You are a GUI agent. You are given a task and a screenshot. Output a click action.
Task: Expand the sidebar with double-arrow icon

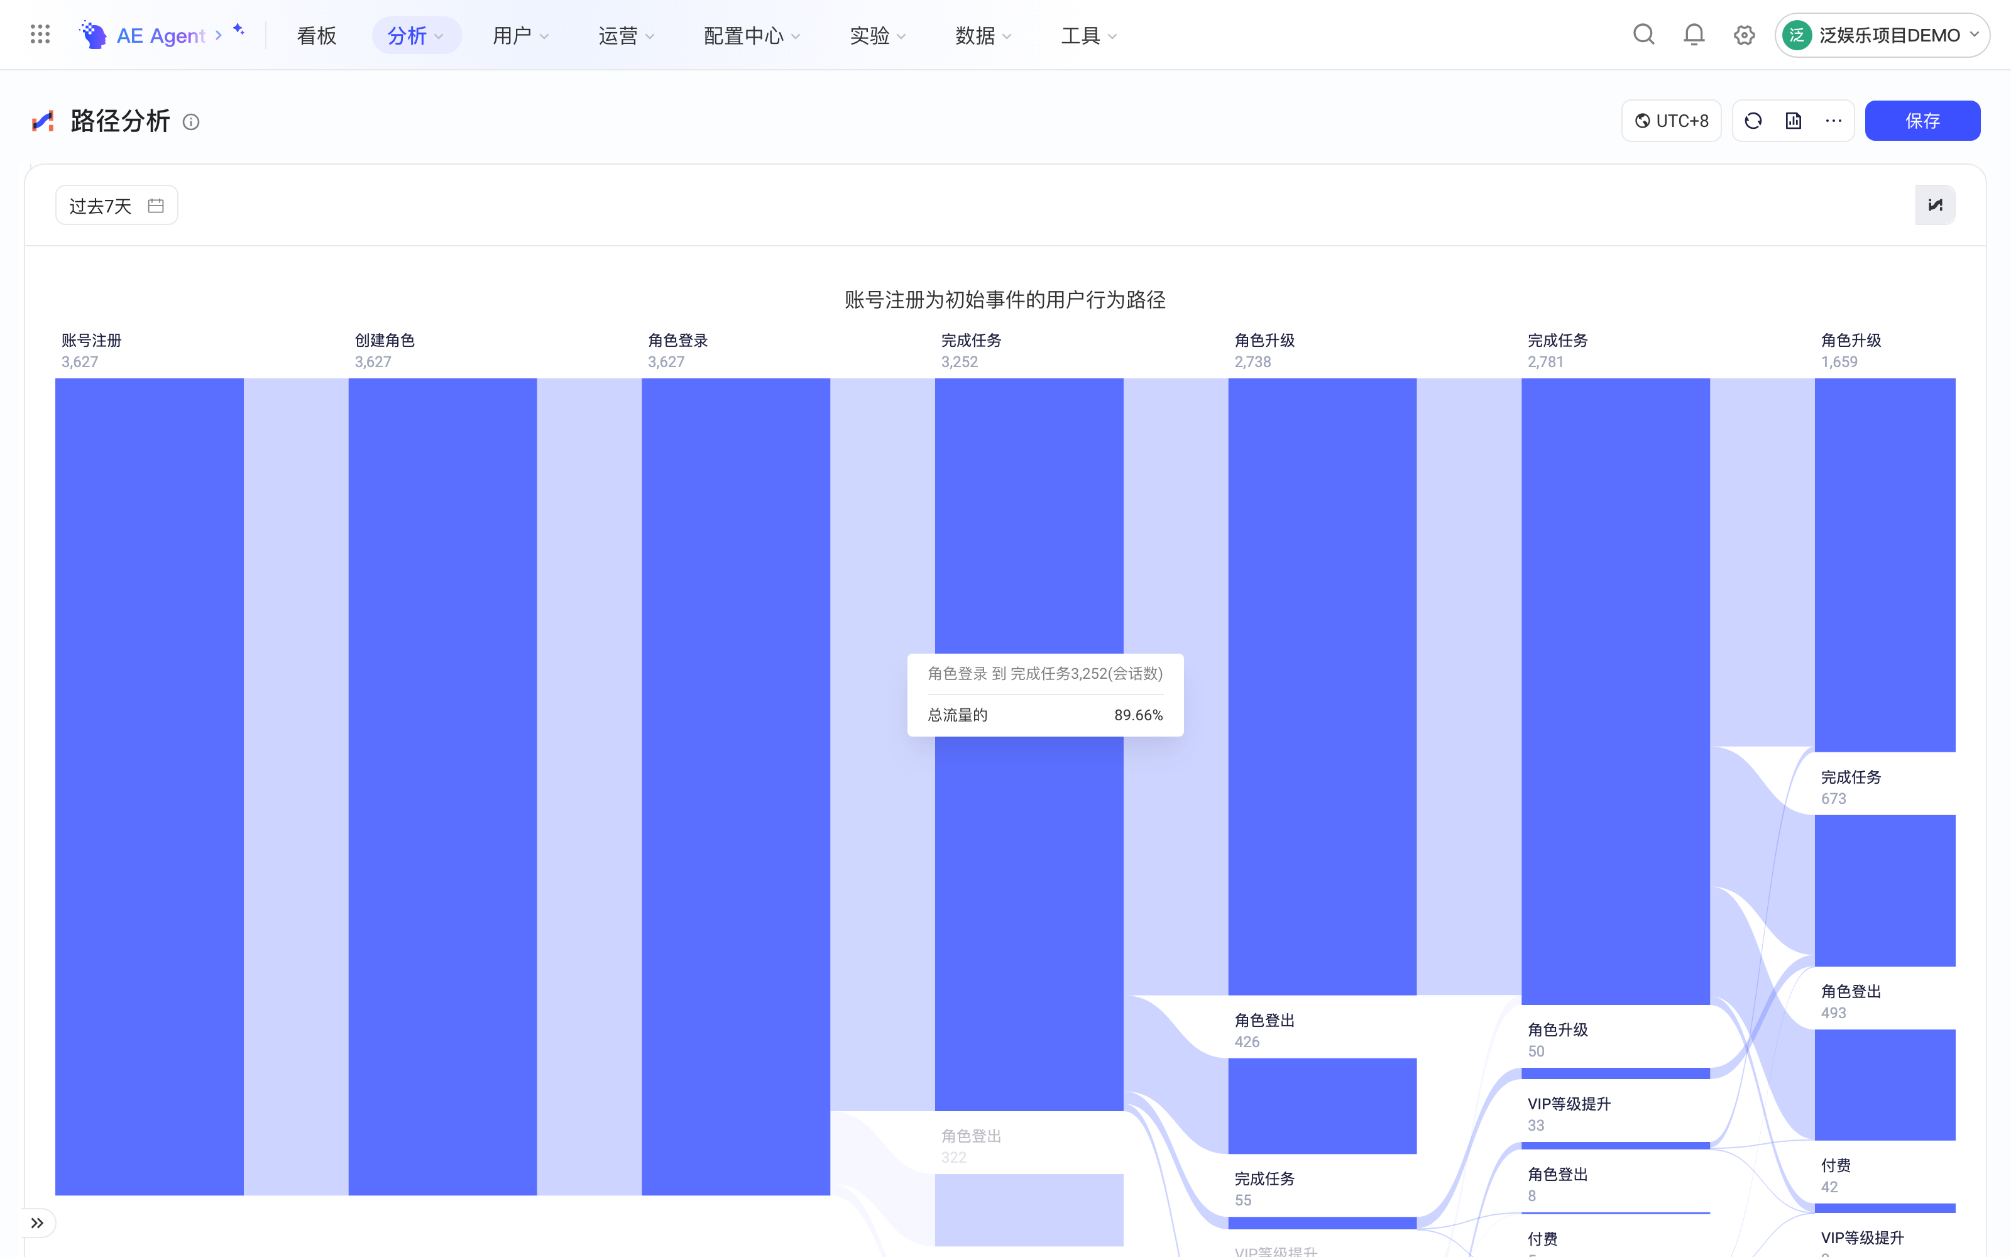38,1223
